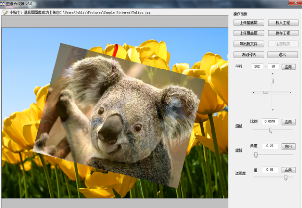Screen dimensions: 302x208
Task: Click the 缩放 scale slider thumb
Action: pos(271,131)
